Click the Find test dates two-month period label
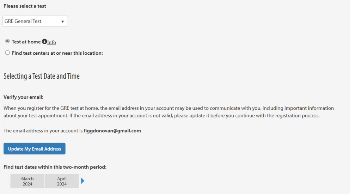 tap(55, 167)
